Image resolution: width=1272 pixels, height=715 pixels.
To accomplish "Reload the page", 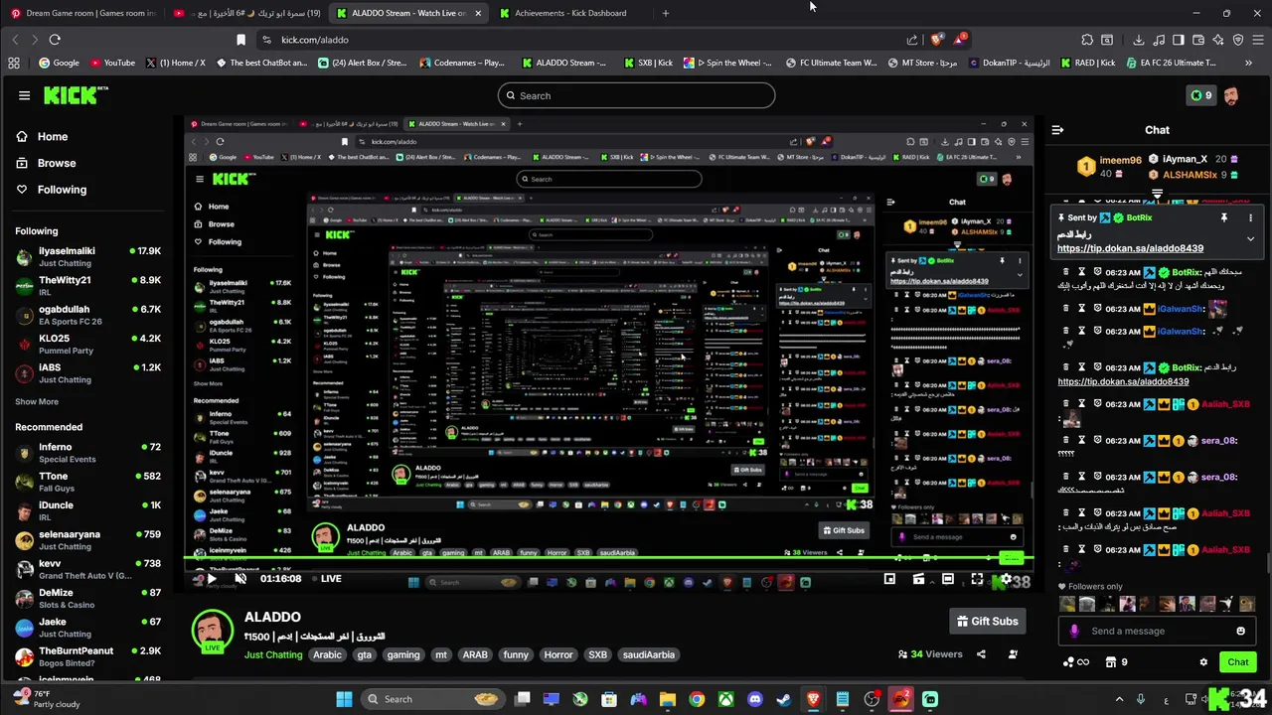I will (55, 40).
